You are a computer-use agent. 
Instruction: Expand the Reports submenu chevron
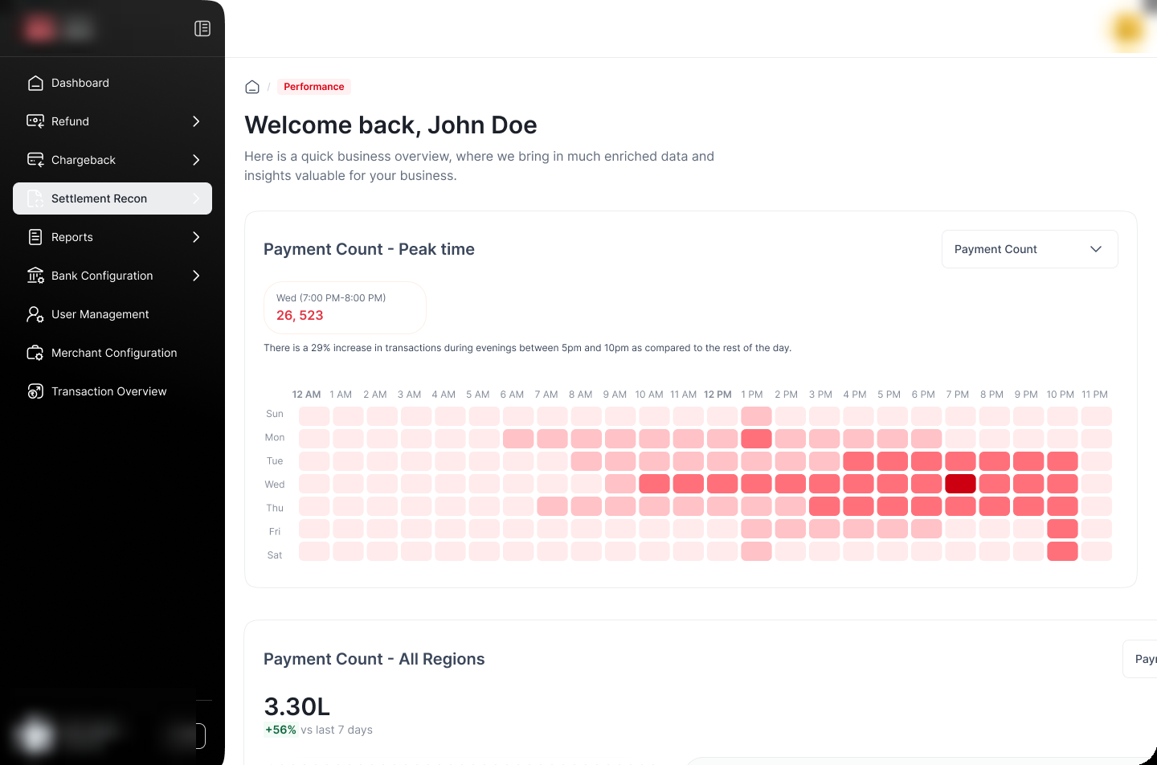[x=196, y=237]
